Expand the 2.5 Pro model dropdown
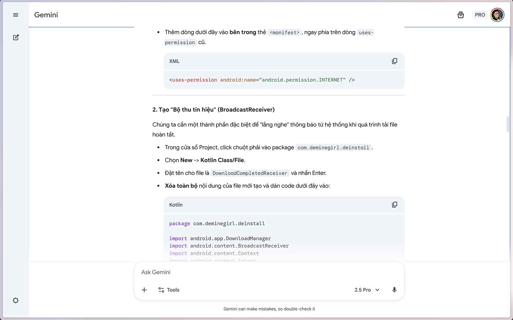 tap(367, 290)
